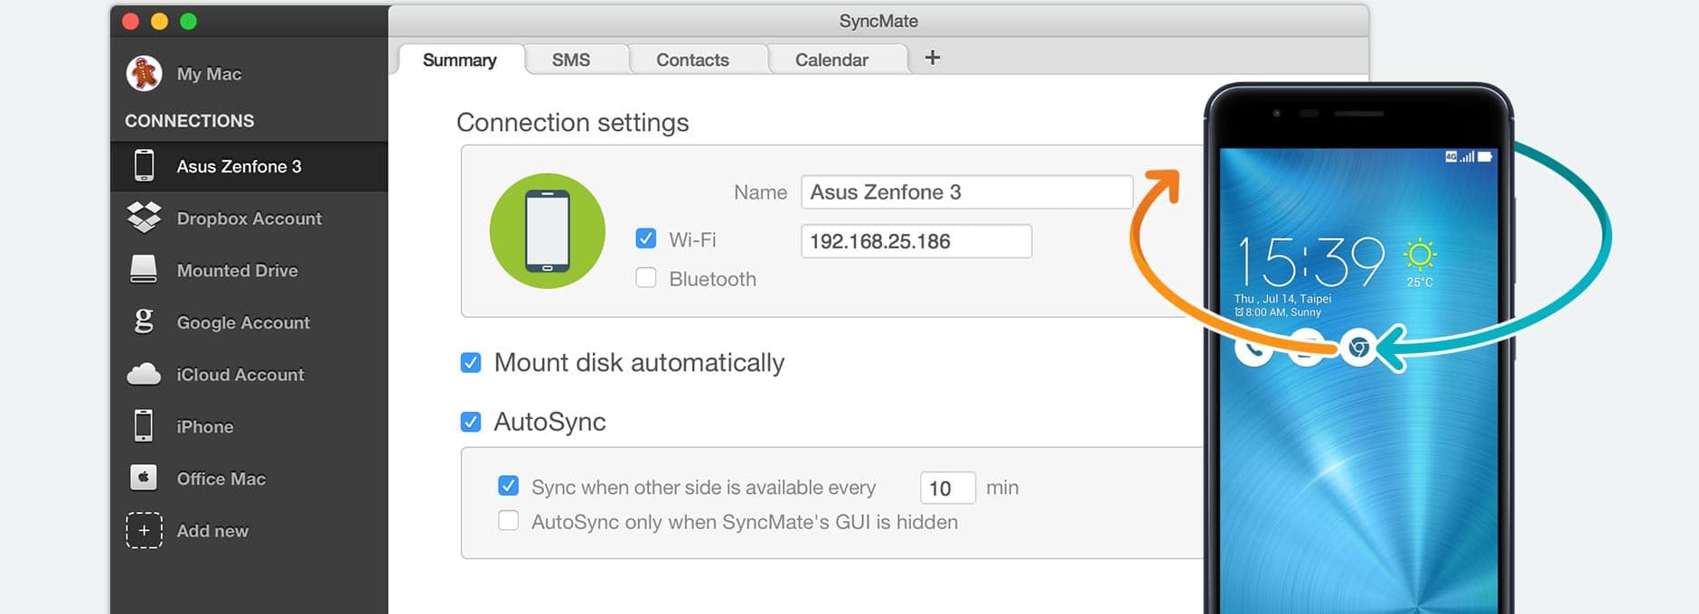Select the Asus Zenfone 3 phone icon
The image size is (1699, 614).
(144, 166)
